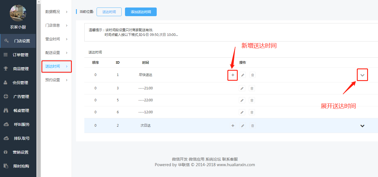Delete the 次日达 delivery entry

(252, 126)
